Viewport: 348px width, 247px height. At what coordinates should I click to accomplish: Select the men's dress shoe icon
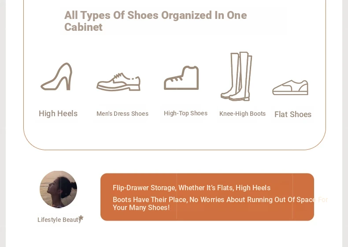[x=118, y=81]
